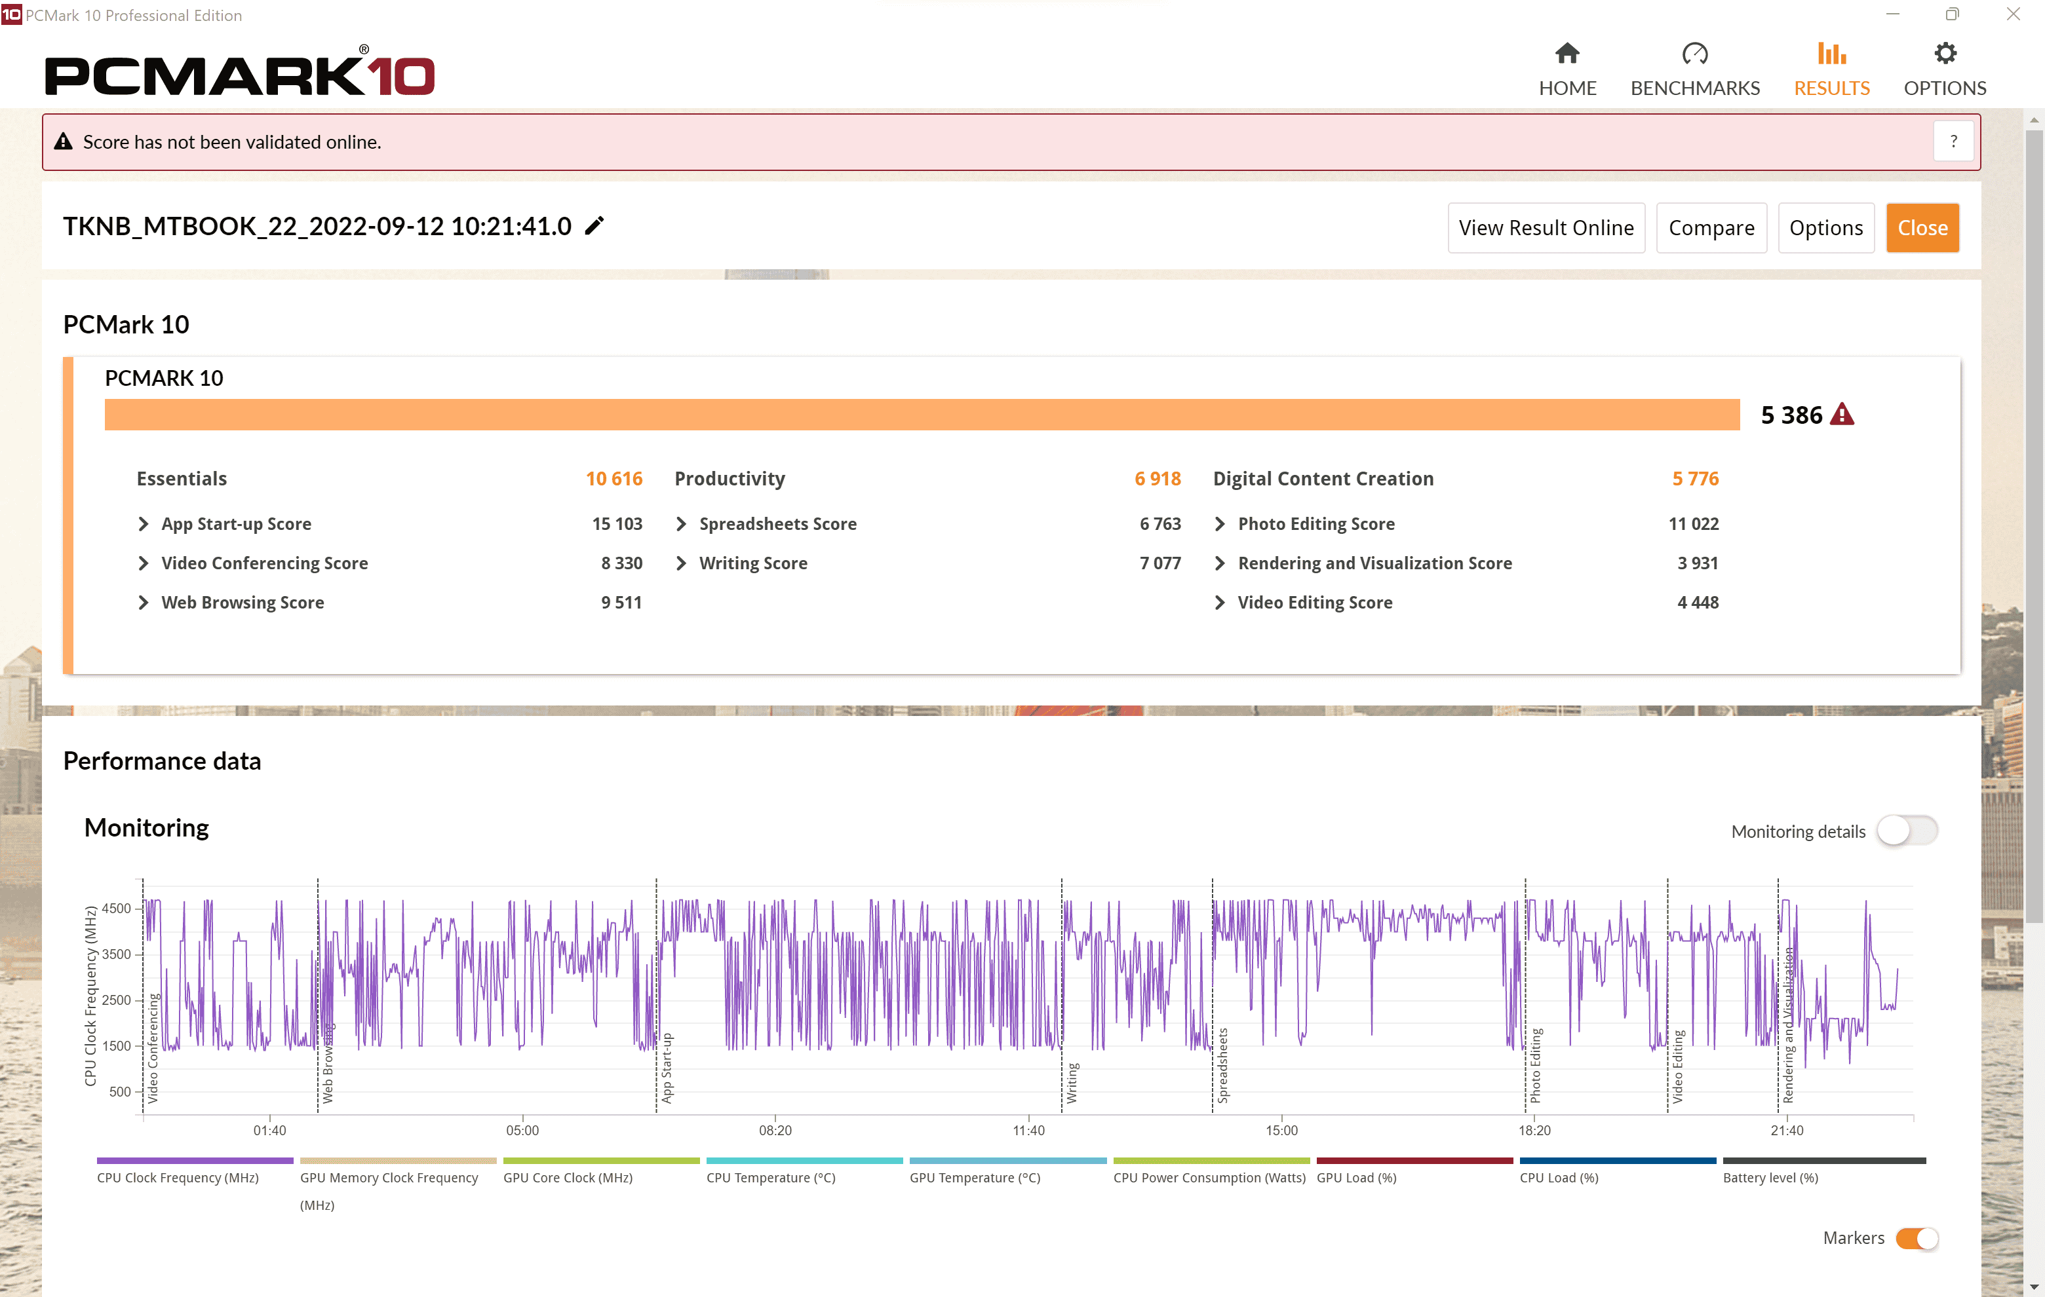Click pencil icon to rename result

coord(594,226)
